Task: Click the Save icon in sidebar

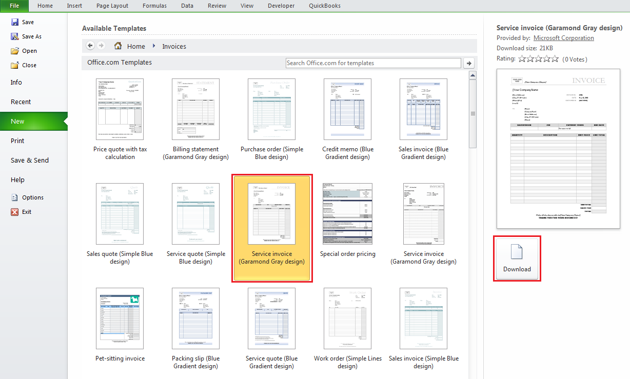Action: click(x=14, y=22)
